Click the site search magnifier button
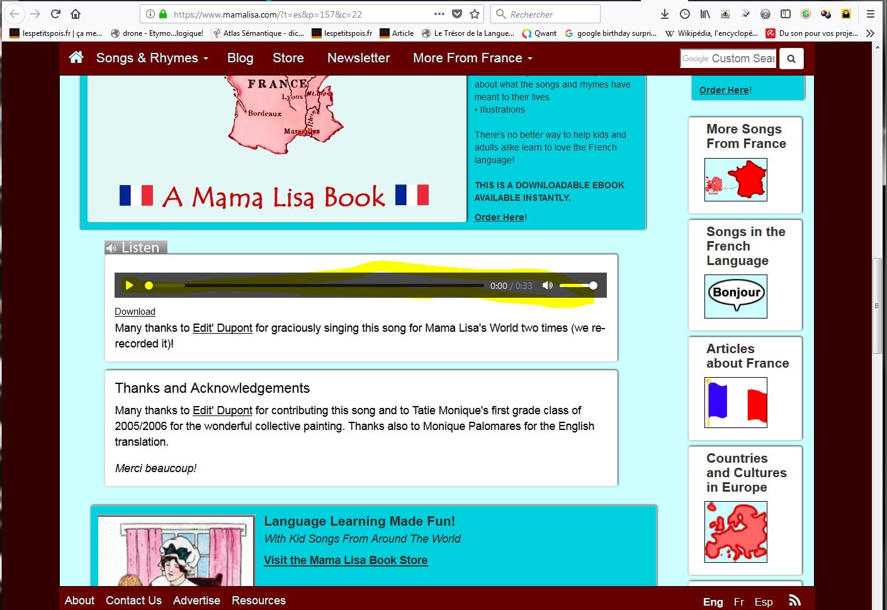 (791, 59)
